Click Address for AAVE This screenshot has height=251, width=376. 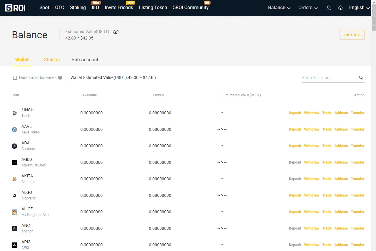pos(341,129)
